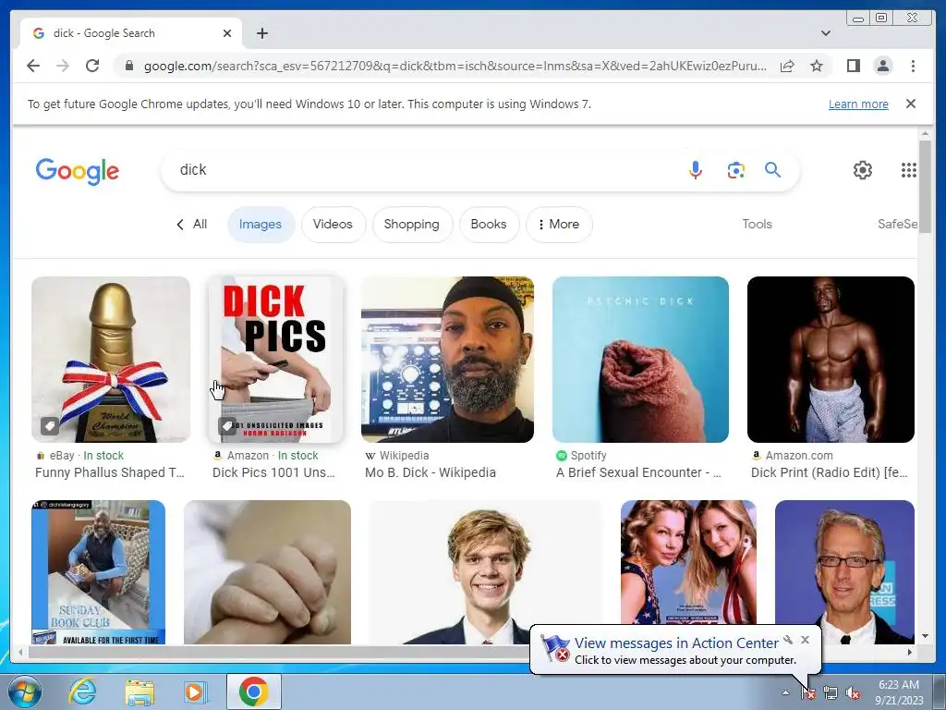Image resolution: width=946 pixels, height=710 pixels.
Task: Open the blond young man portrait thumbnail
Action: [x=486, y=571]
